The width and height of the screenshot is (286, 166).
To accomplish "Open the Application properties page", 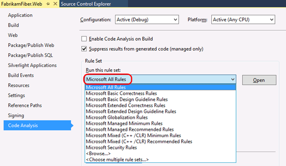I will click(20, 15).
